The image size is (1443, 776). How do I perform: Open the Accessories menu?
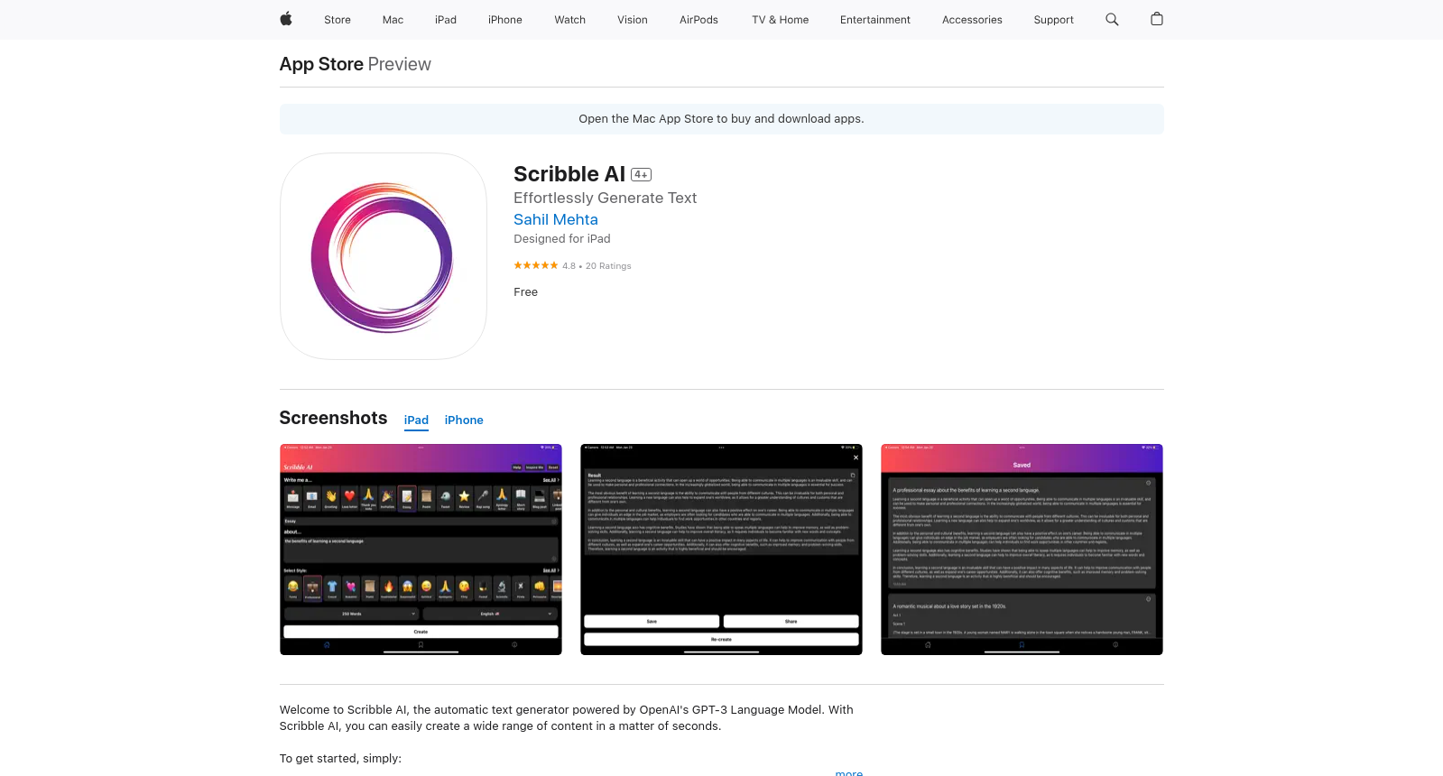[972, 20]
